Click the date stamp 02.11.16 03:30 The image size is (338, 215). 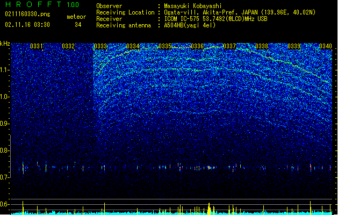(27, 25)
